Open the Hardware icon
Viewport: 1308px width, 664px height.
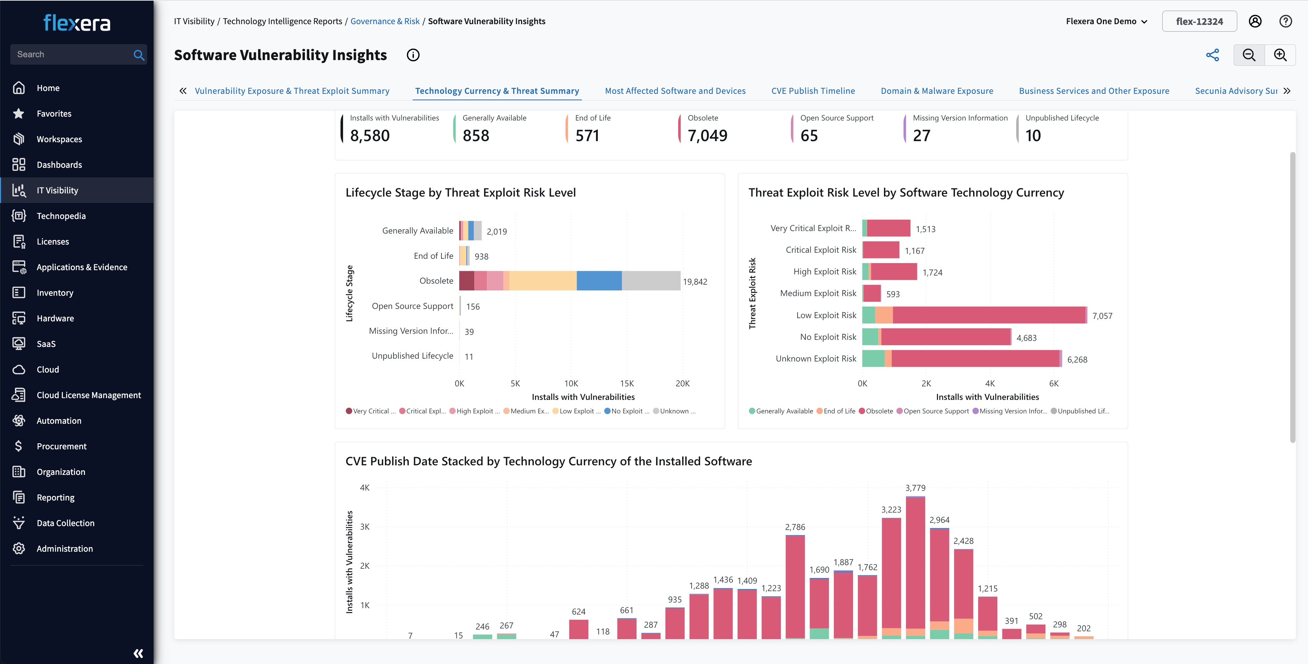[x=19, y=318]
